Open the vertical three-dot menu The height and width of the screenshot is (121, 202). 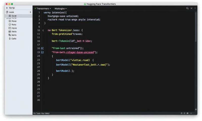195,8
